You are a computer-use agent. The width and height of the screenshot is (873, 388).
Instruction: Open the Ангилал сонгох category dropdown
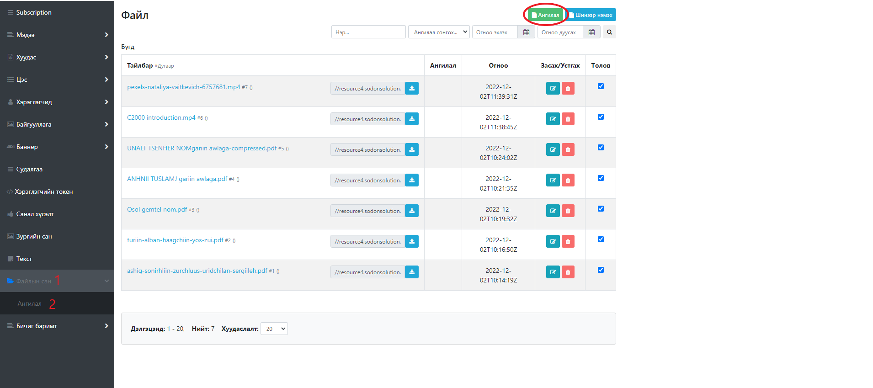pos(439,32)
